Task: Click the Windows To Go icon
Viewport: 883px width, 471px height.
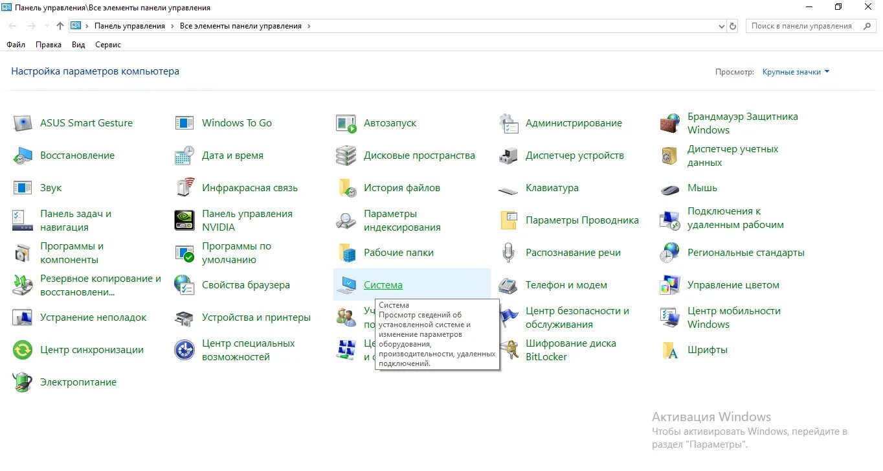Action: (184, 123)
